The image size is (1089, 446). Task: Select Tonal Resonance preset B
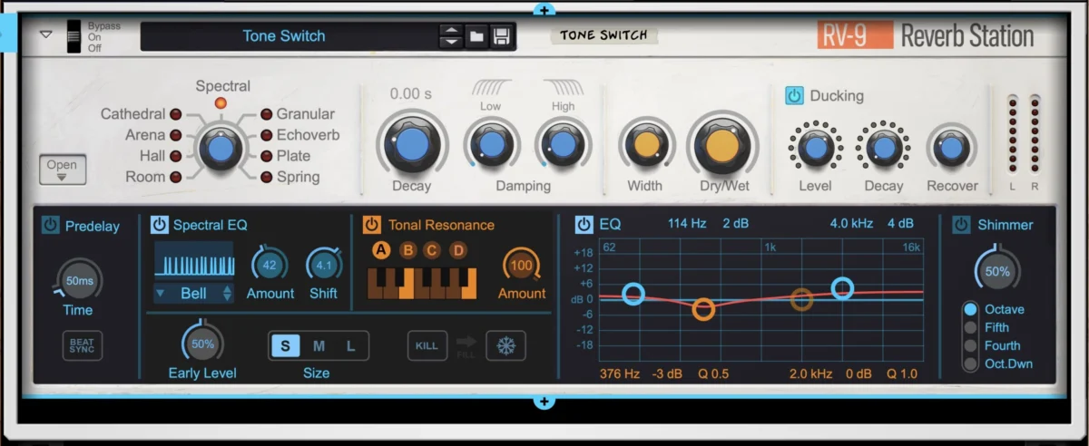coord(407,250)
